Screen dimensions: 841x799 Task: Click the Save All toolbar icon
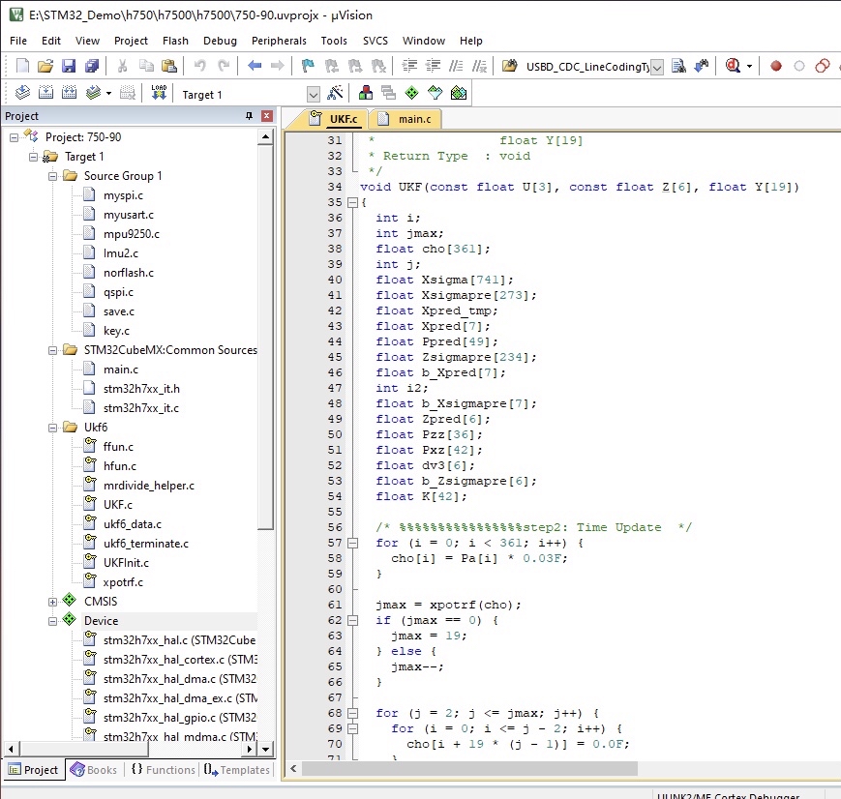point(92,66)
